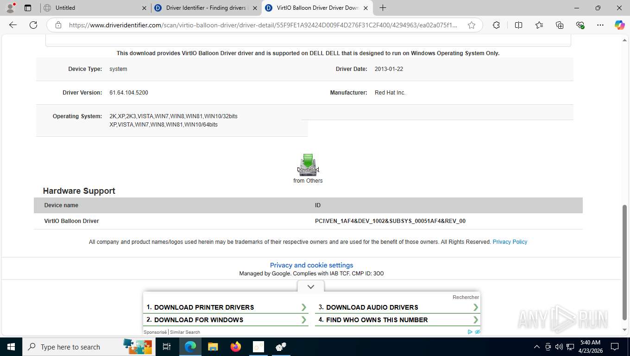This screenshot has height=356, width=630.
Task: Click the Red Hat Inc. manufacturer value
Action: tap(390, 93)
